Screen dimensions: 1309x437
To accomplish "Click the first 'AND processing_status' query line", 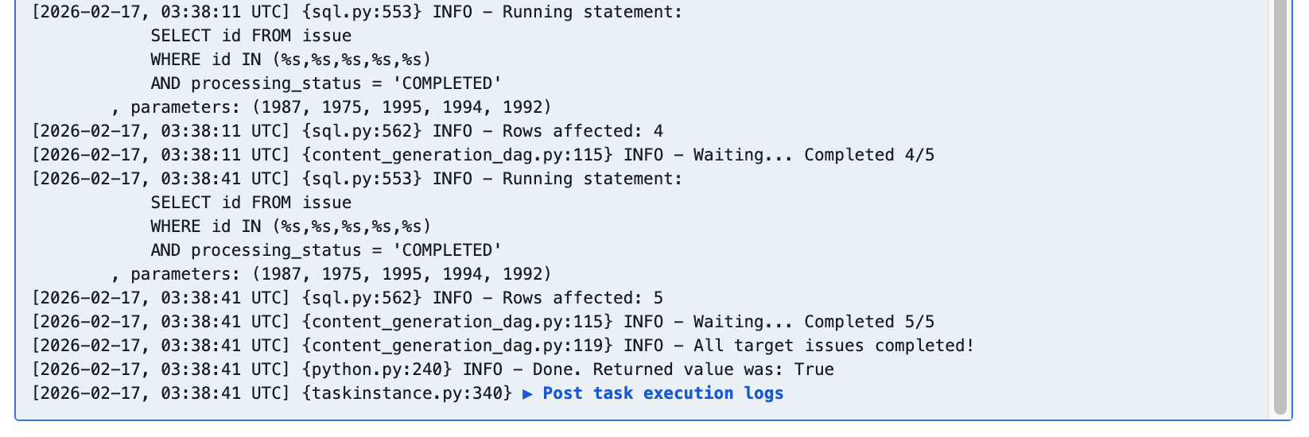I will 326,84.
